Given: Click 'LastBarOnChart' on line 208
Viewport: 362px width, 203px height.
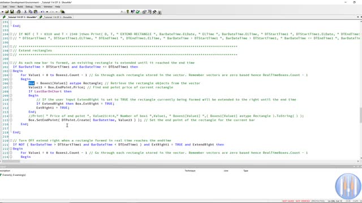Looking at the screenshot, I should 48,91.
